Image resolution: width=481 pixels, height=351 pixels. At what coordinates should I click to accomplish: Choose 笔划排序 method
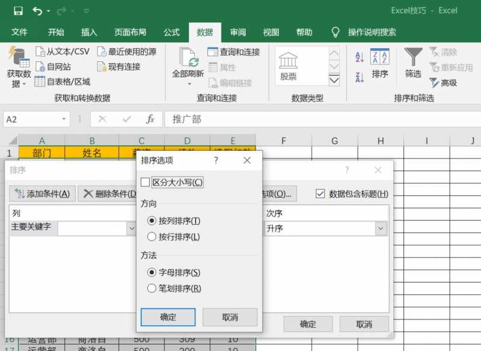pos(152,288)
